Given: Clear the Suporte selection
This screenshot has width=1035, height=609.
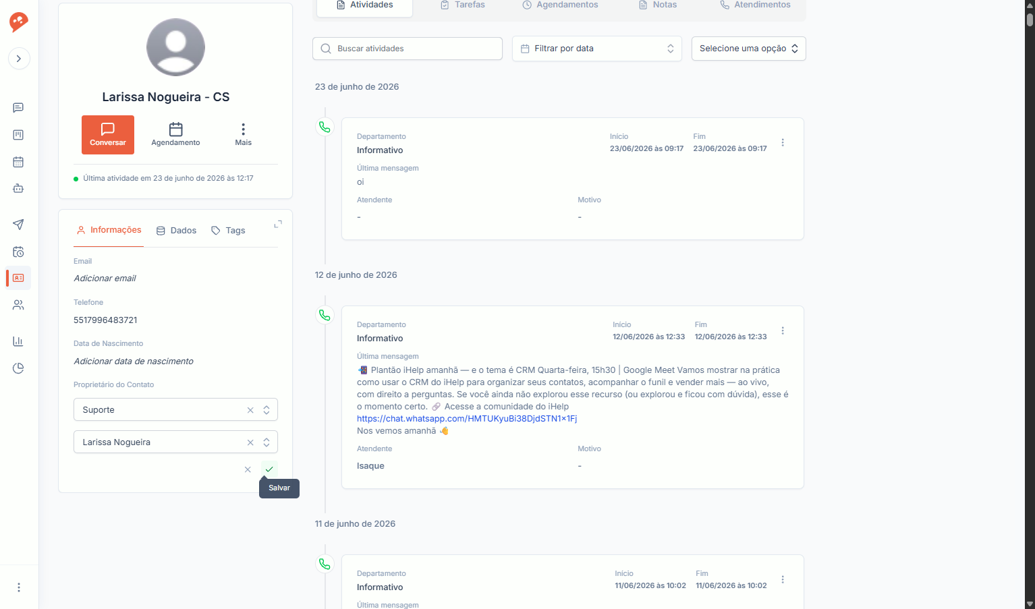Looking at the screenshot, I should click(250, 410).
